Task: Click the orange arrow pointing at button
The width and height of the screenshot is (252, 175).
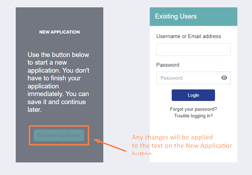Action: pos(110,145)
